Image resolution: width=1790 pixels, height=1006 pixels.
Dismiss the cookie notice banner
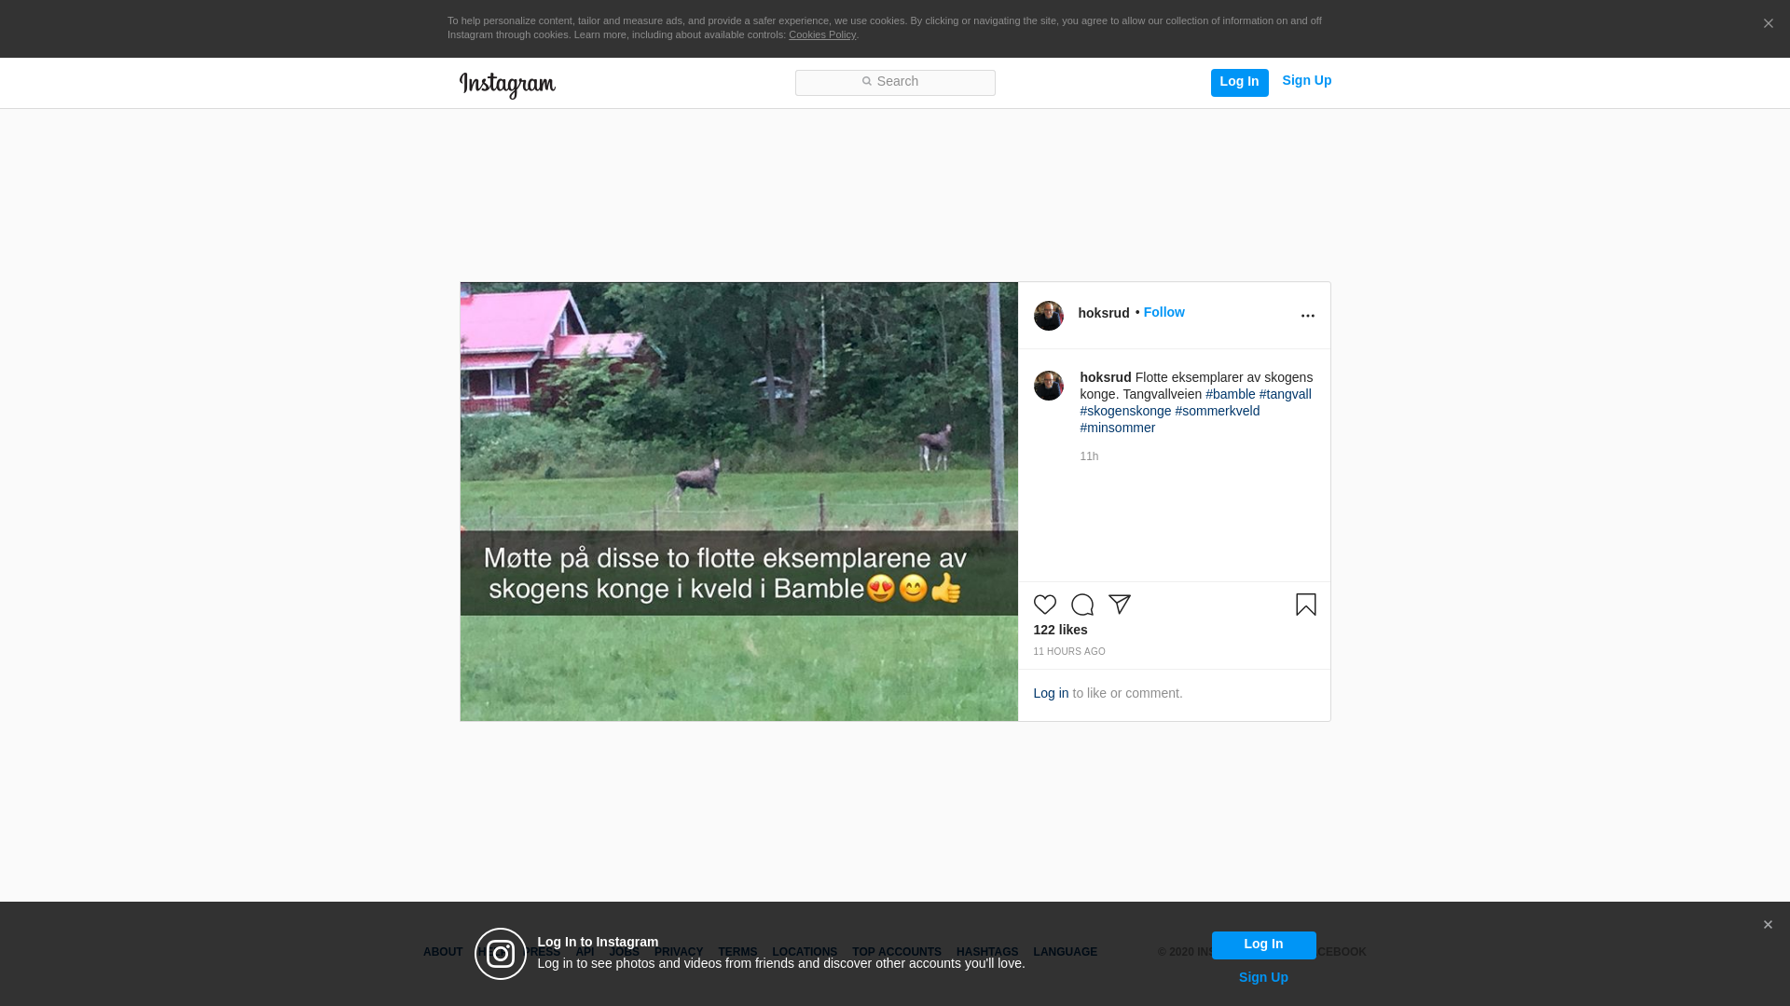point(1768,24)
